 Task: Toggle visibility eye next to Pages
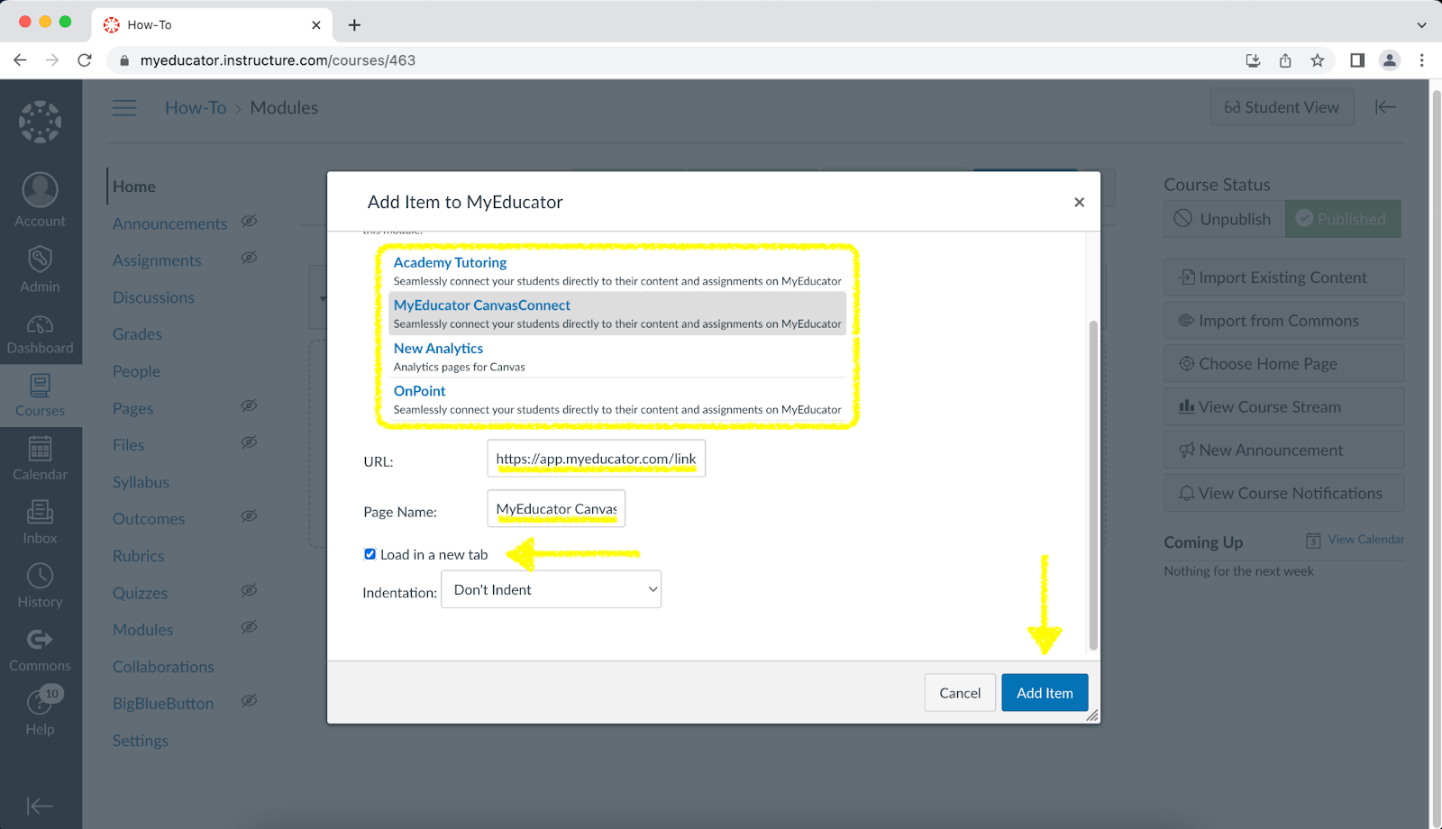click(250, 406)
